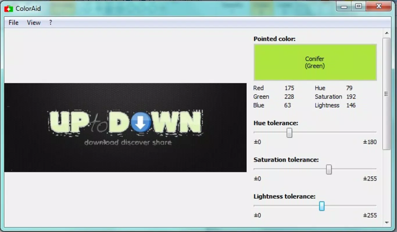Click the Saturation value 192
Image resolution: width=397 pixels, height=232 pixels.
[x=351, y=97]
